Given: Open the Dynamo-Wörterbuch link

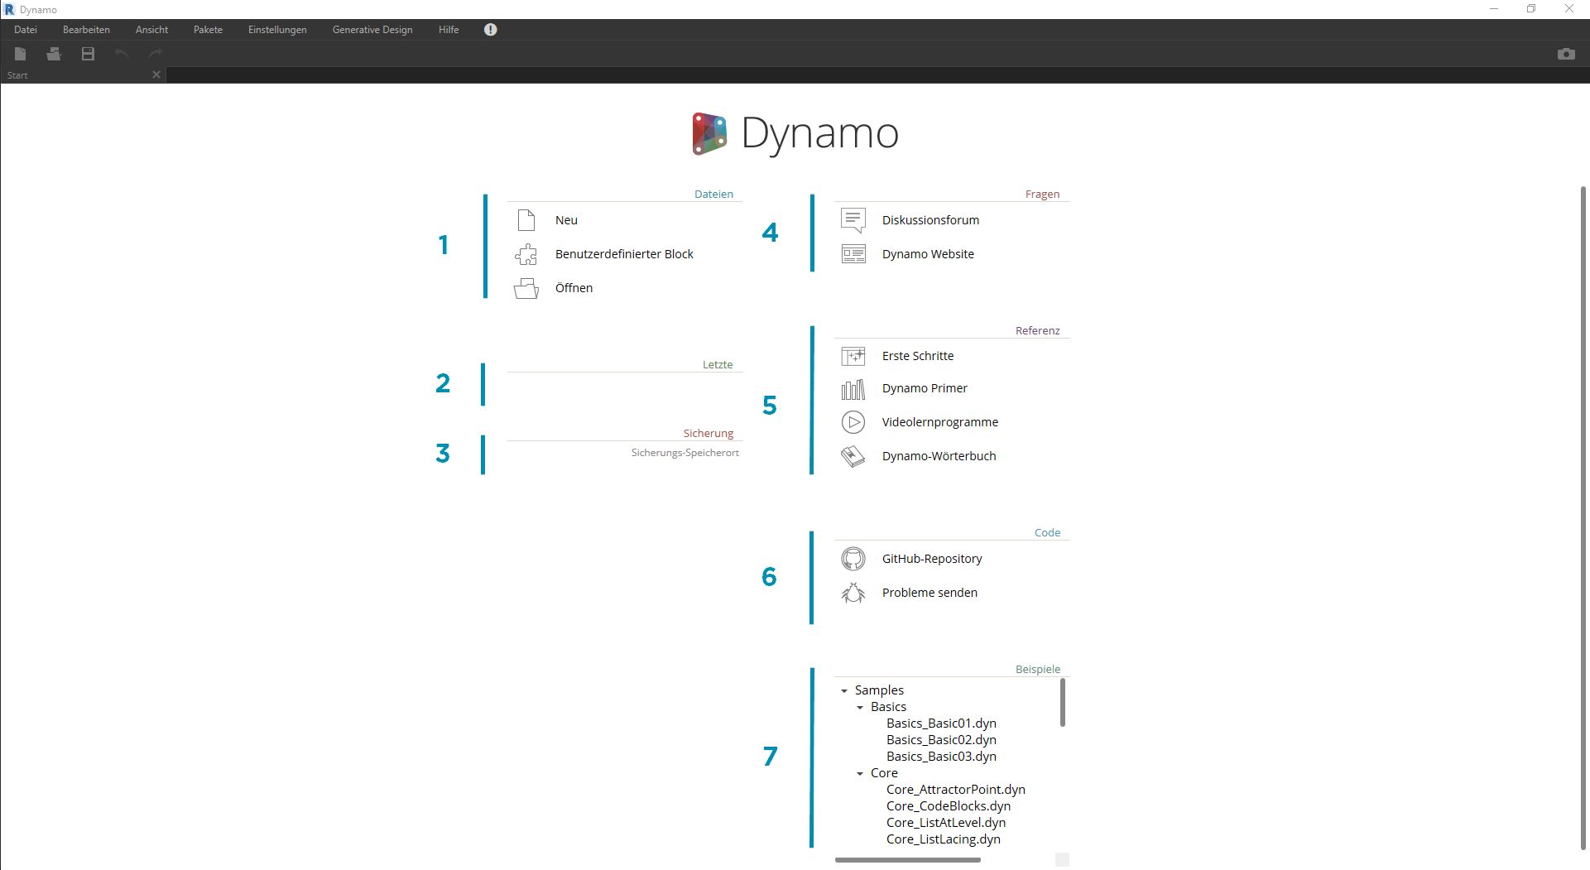Looking at the screenshot, I should coord(939,456).
